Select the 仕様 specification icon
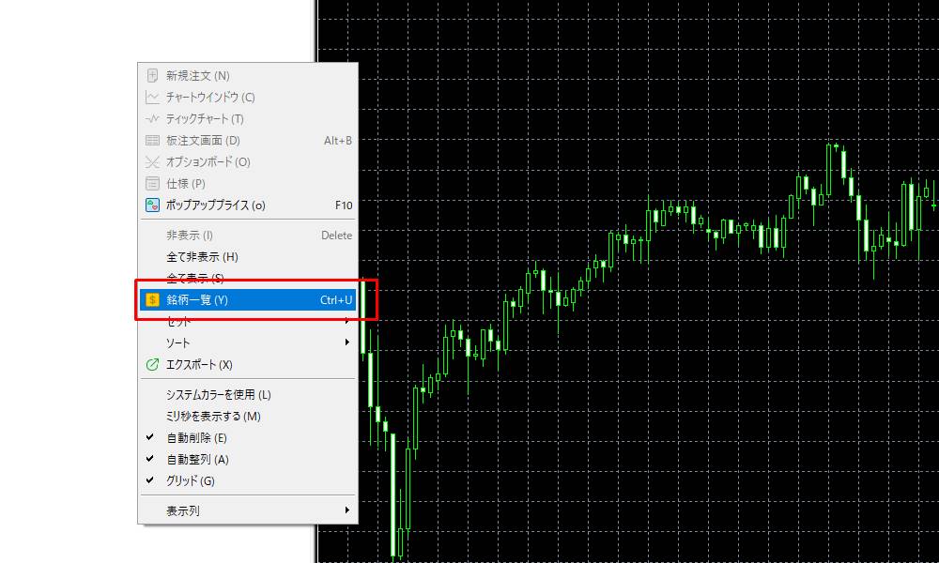 pyautogui.click(x=151, y=183)
